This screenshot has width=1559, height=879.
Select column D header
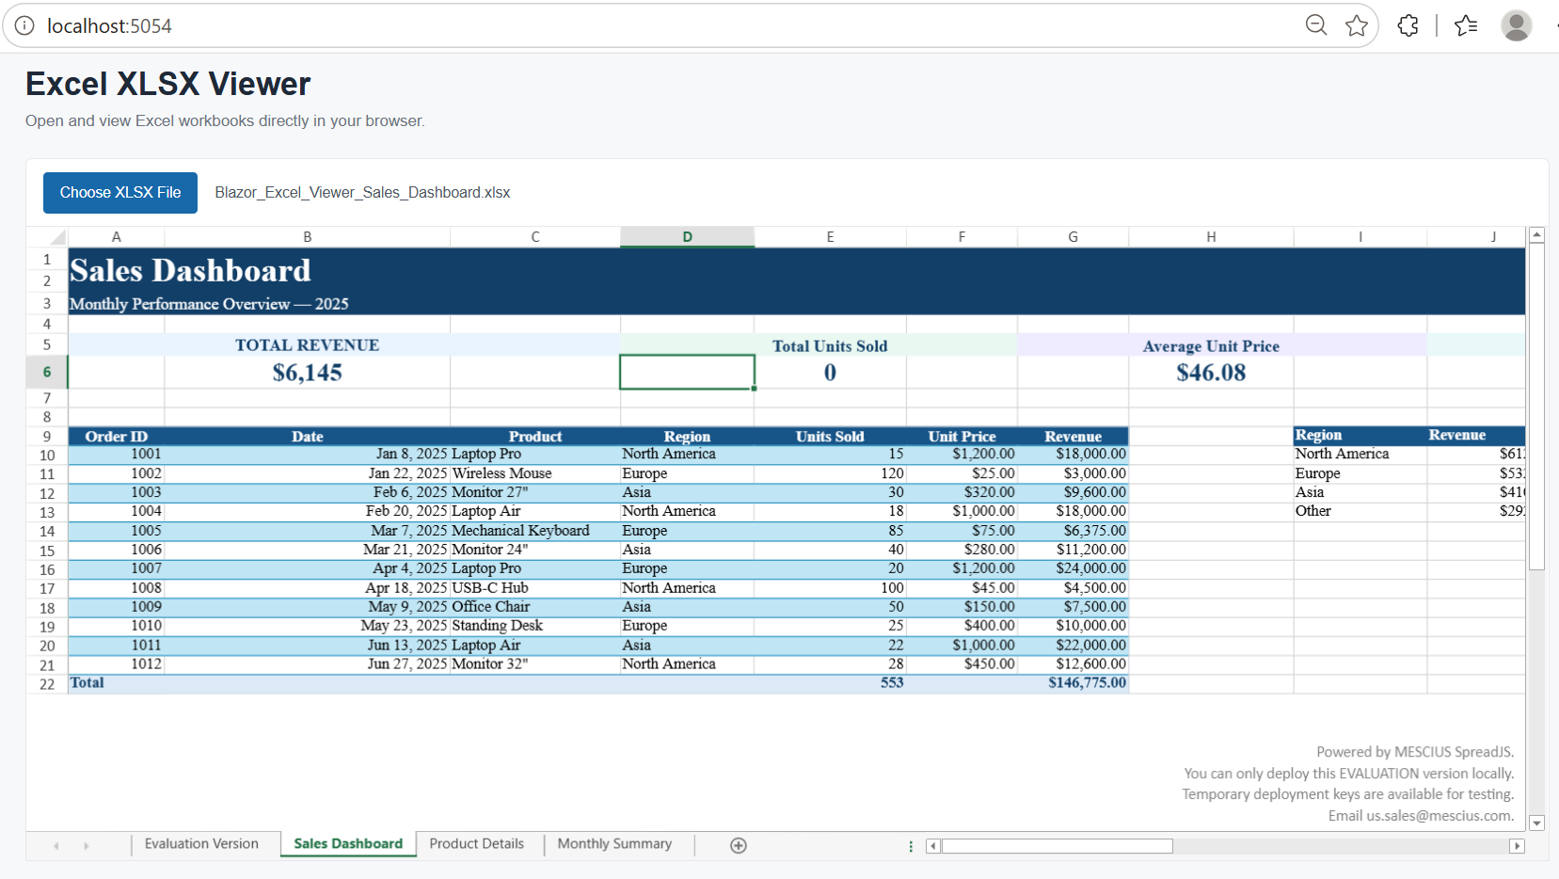coord(687,237)
